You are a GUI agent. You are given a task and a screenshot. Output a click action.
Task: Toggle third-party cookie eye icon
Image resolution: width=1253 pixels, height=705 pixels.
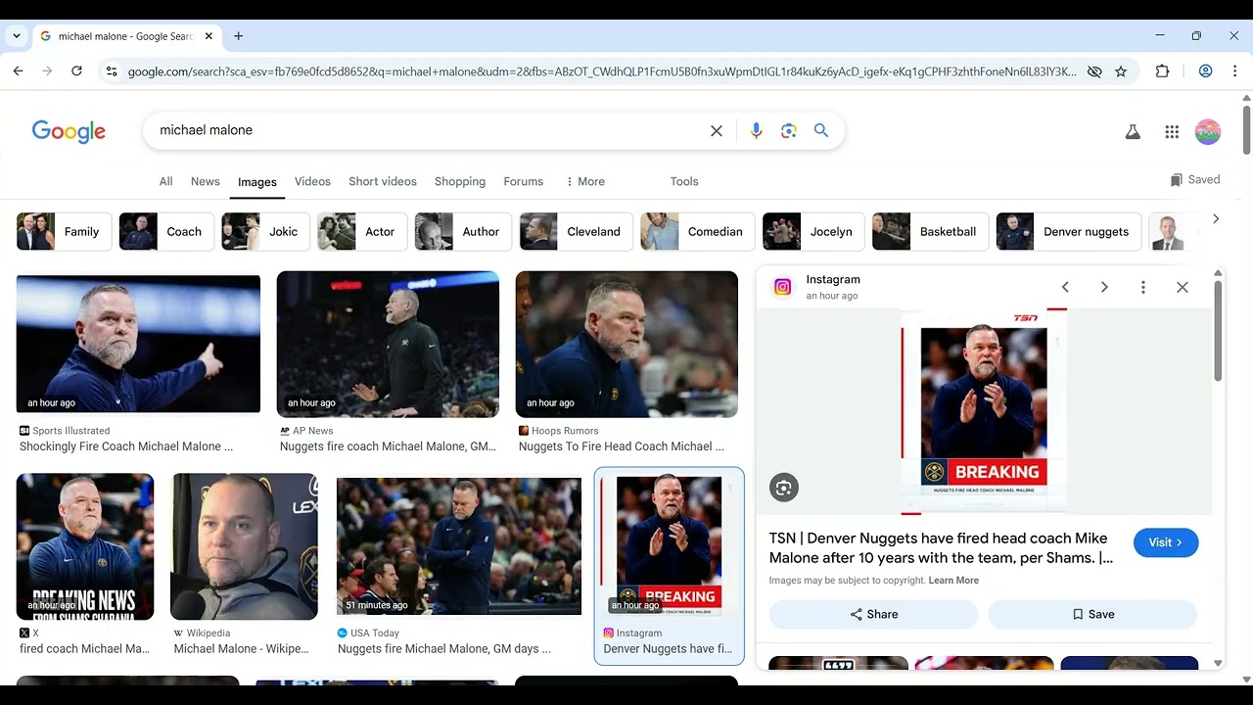pos(1094,71)
